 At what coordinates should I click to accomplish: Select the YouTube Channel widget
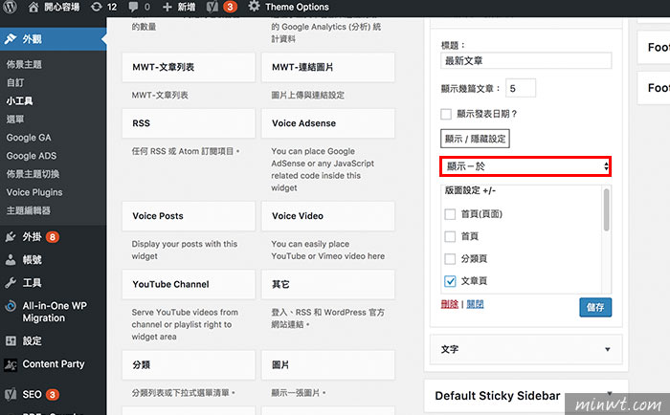point(189,284)
